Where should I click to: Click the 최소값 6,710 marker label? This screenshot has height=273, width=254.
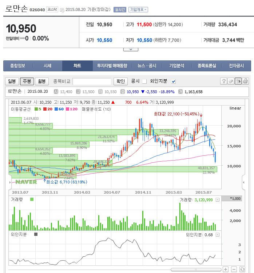[67, 182]
